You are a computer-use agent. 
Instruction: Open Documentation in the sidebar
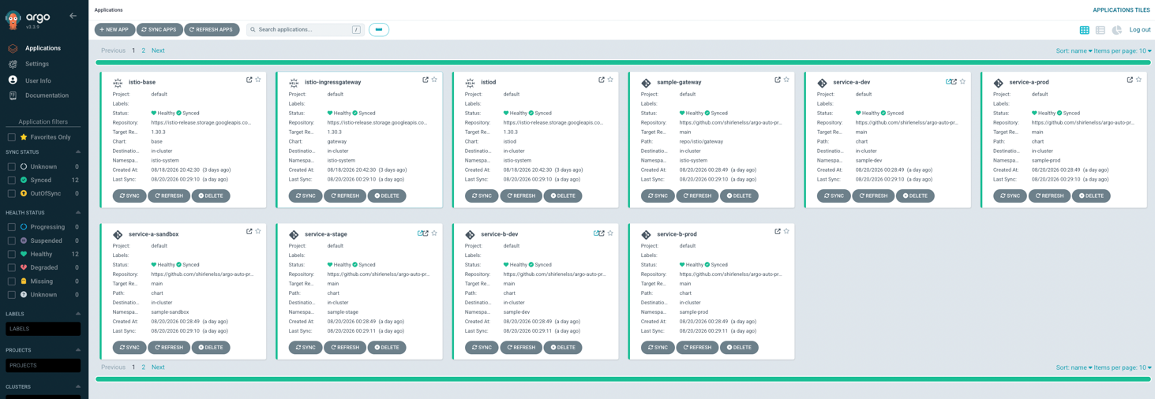click(47, 95)
